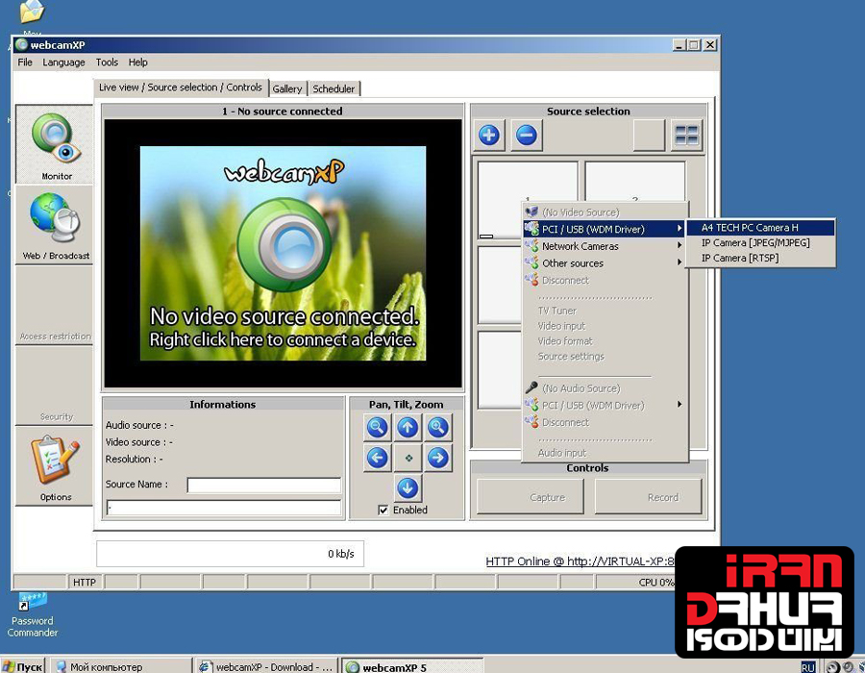Tilt camera up with the up arrow
This screenshot has width=865, height=673.
[x=408, y=428]
